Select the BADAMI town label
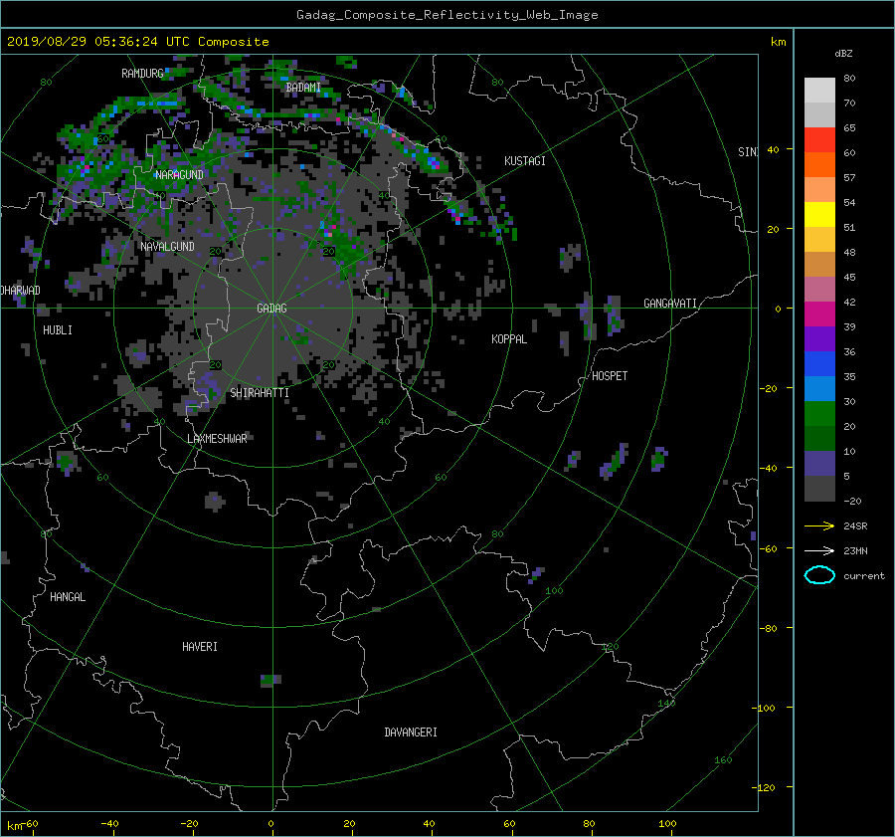Viewport: 895px width, 837px height. click(x=303, y=88)
